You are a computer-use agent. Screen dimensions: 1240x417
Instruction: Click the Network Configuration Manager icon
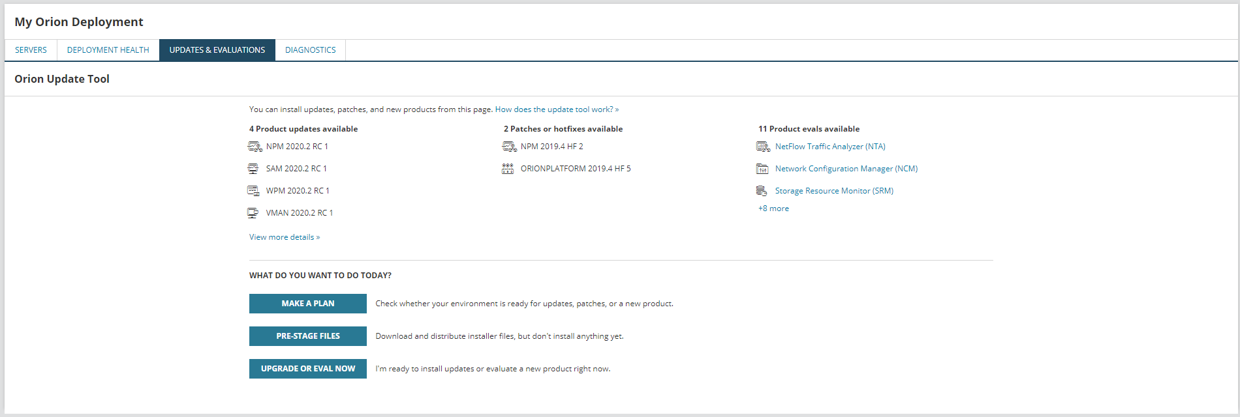pos(762,169)
